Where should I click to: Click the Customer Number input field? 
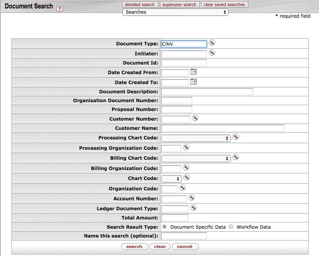[x=175, y=119]
